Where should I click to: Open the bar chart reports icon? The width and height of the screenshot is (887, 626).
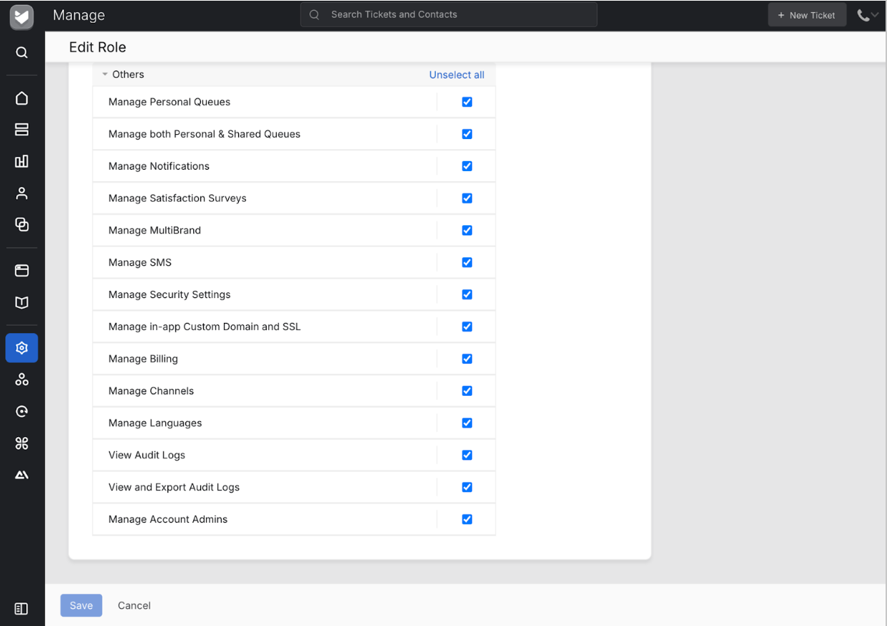coord(21,161)
